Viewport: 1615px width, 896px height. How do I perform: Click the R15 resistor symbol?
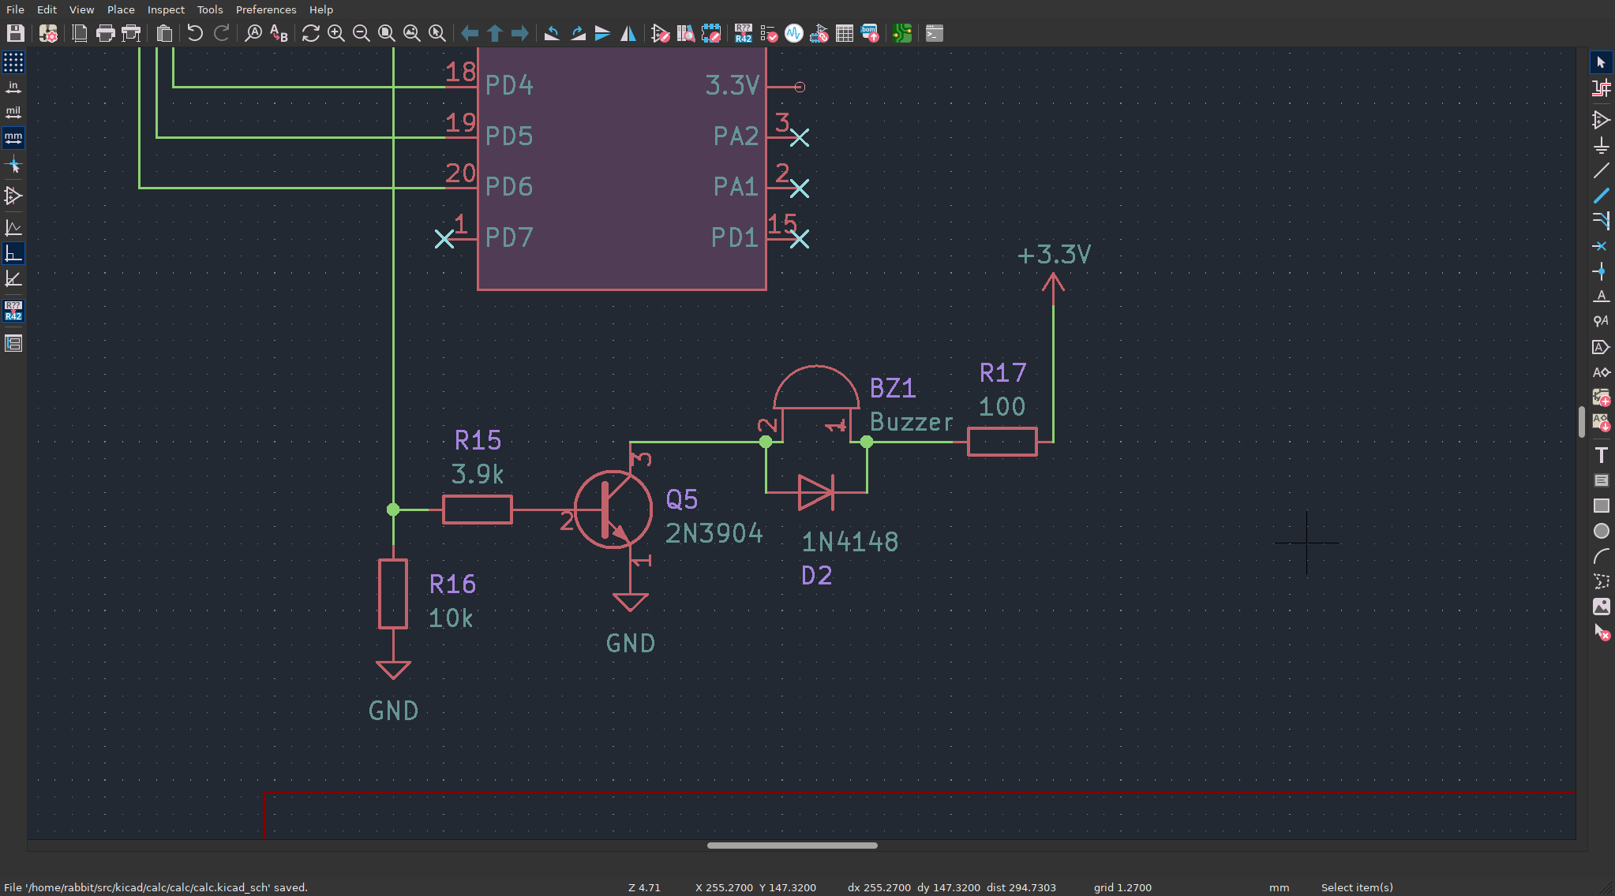(x=477, y=510)
